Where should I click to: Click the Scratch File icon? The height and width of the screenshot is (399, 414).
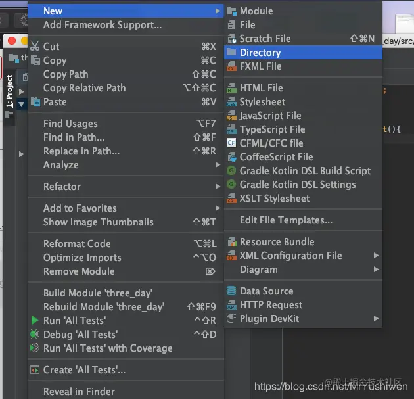pyautogui.click(x=231, y=39)
